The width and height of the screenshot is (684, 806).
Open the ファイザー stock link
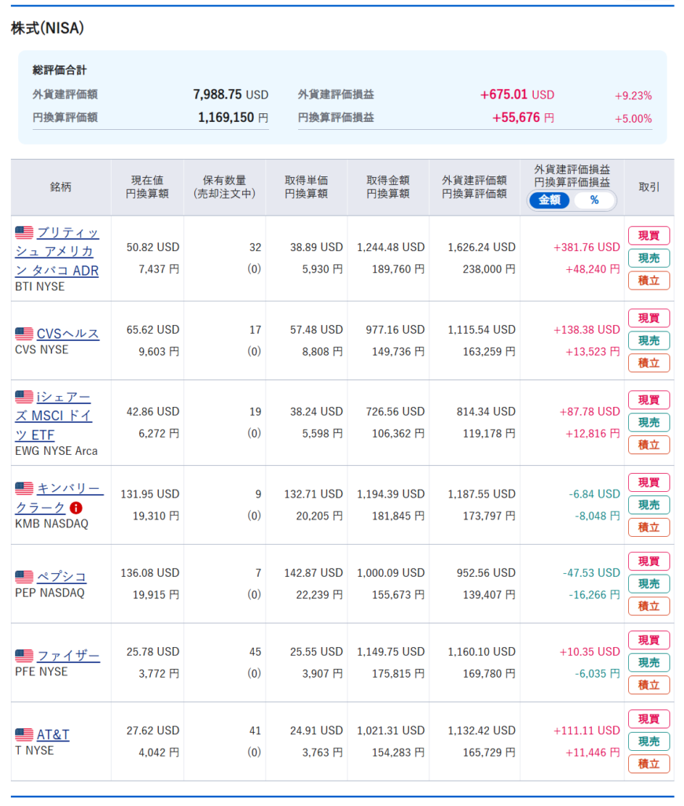(x=68, y=656)
